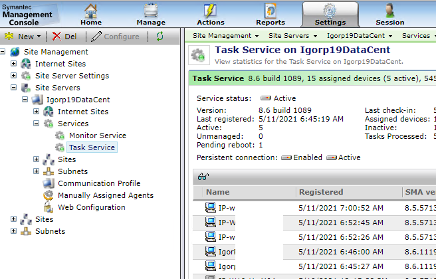Expand the bottom Subnets node

(x=13, y=231)
